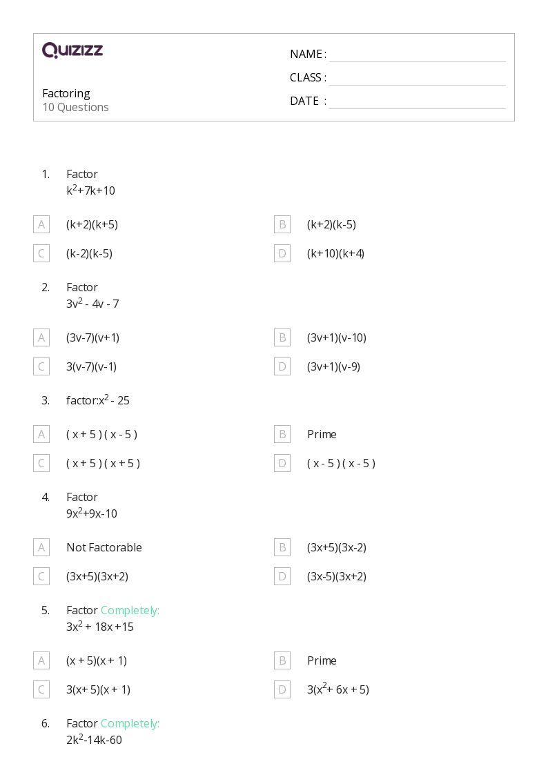548x775 pixels.
Task: Check box D next to (3v+1)(v-9)
Action: pyautogui.click(x=282, y=366)
